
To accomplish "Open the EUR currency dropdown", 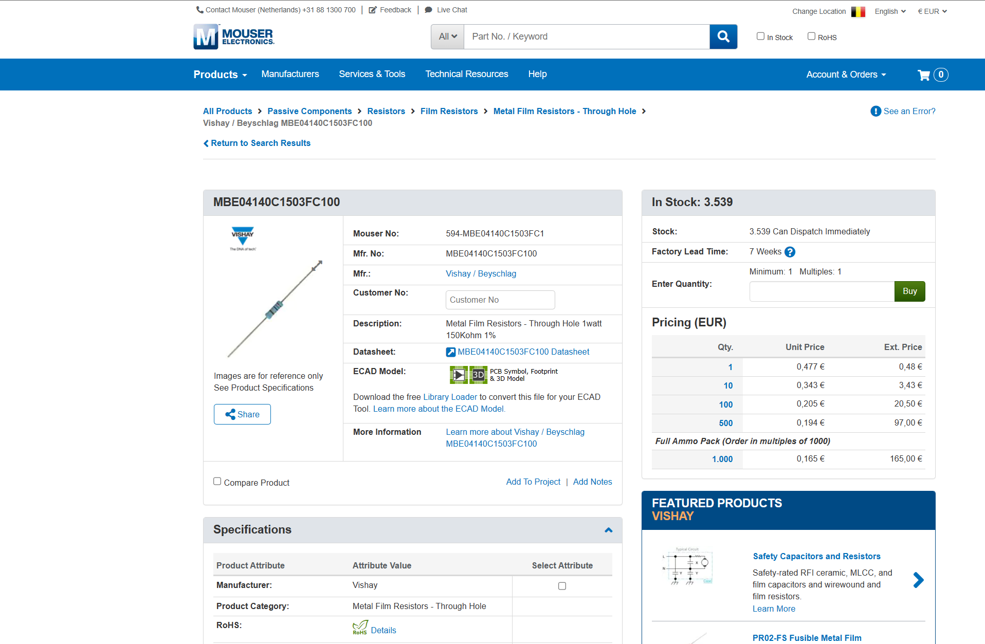I will coord(932,11).
